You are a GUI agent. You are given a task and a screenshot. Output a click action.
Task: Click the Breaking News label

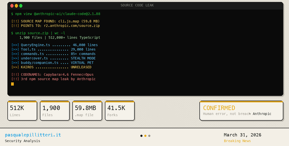pos(237,141)
